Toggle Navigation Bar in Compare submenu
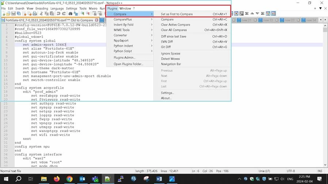This screenshot has width=328, height=184. [192, 64]
